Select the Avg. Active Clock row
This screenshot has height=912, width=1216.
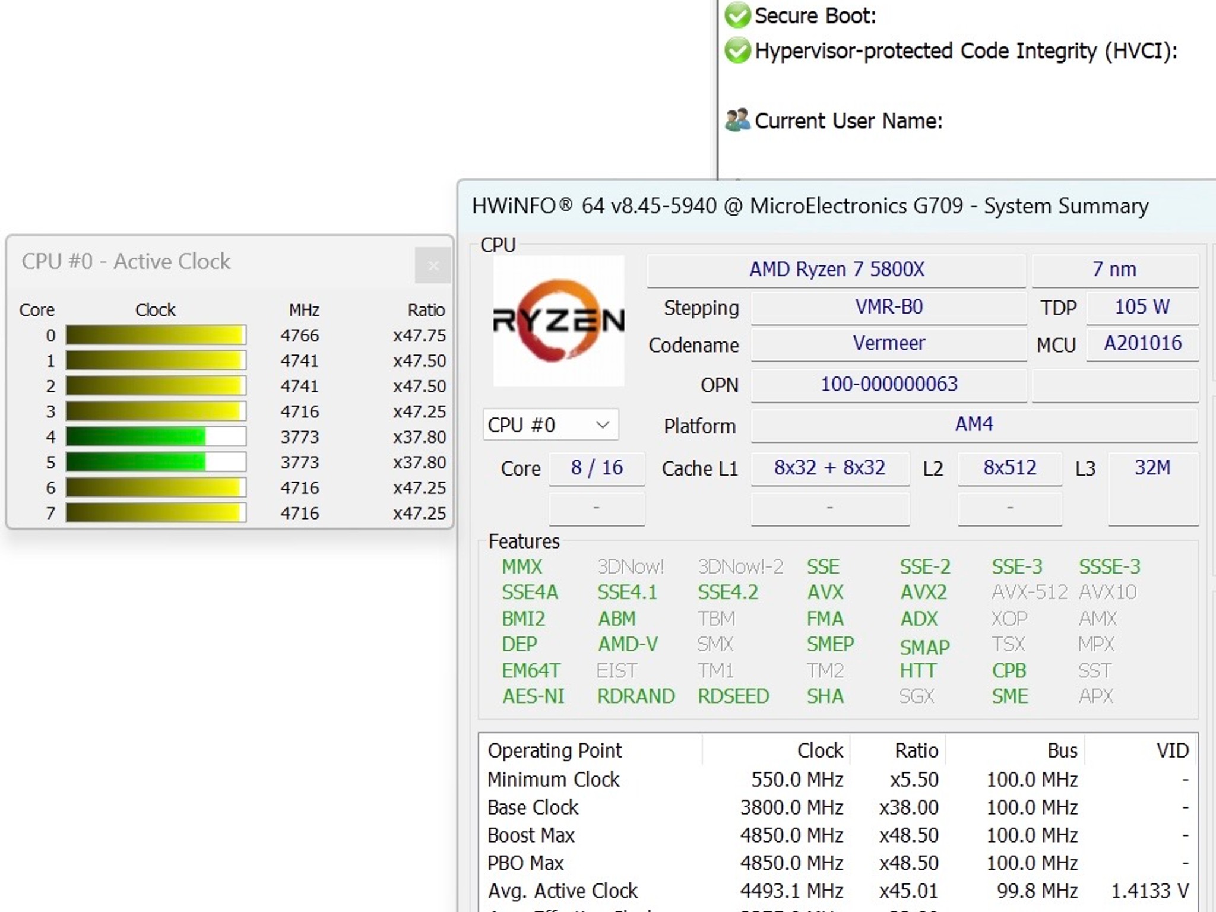[838, 891]
